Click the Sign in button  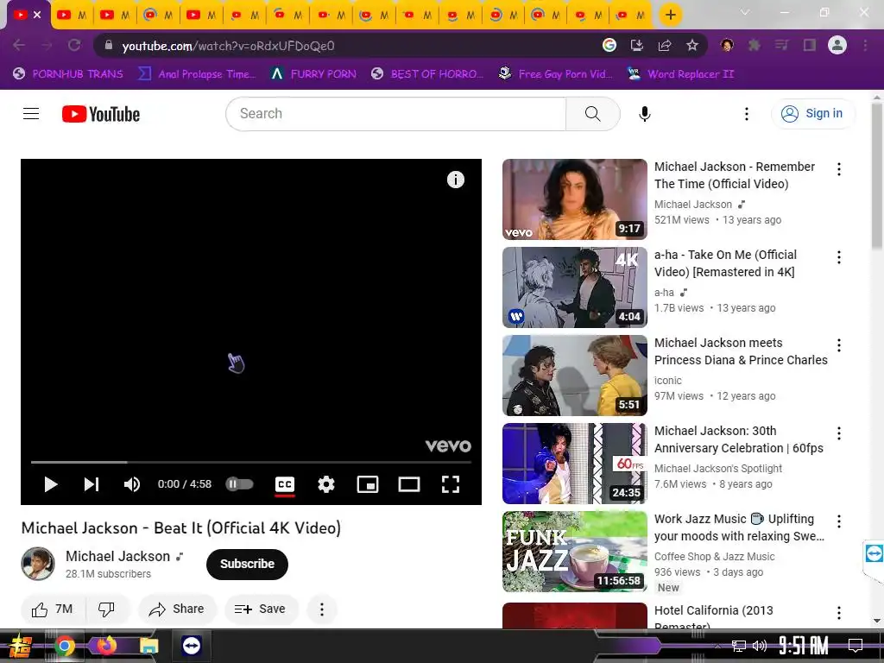(x=812, y=114)
